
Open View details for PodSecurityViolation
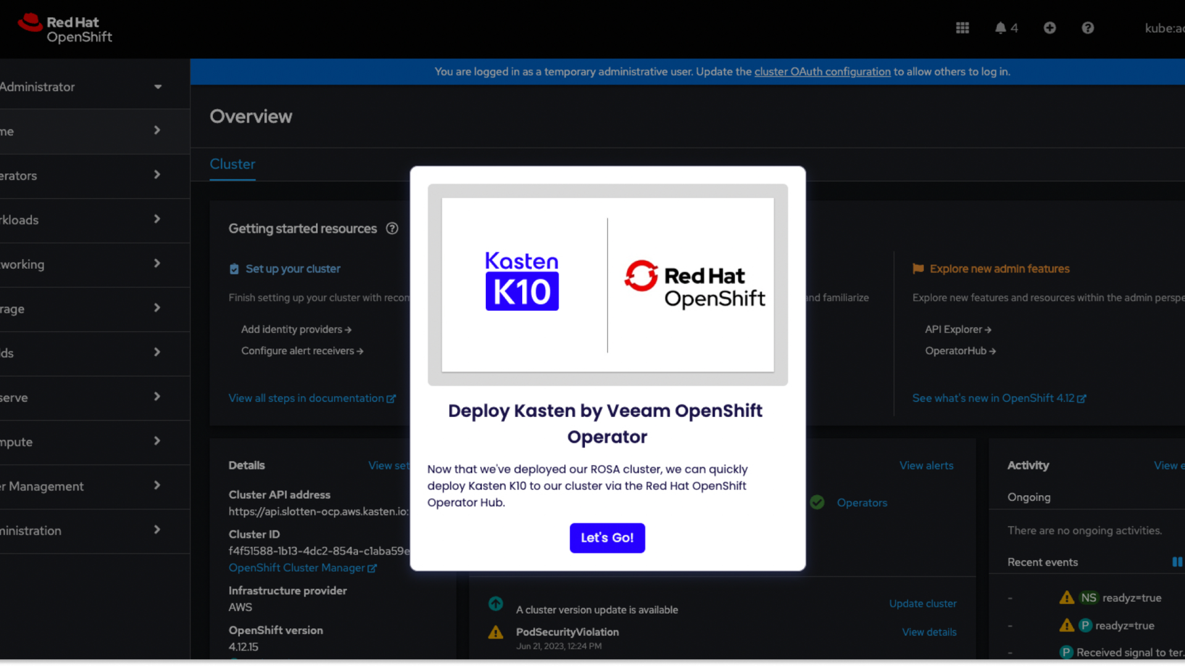929,632
